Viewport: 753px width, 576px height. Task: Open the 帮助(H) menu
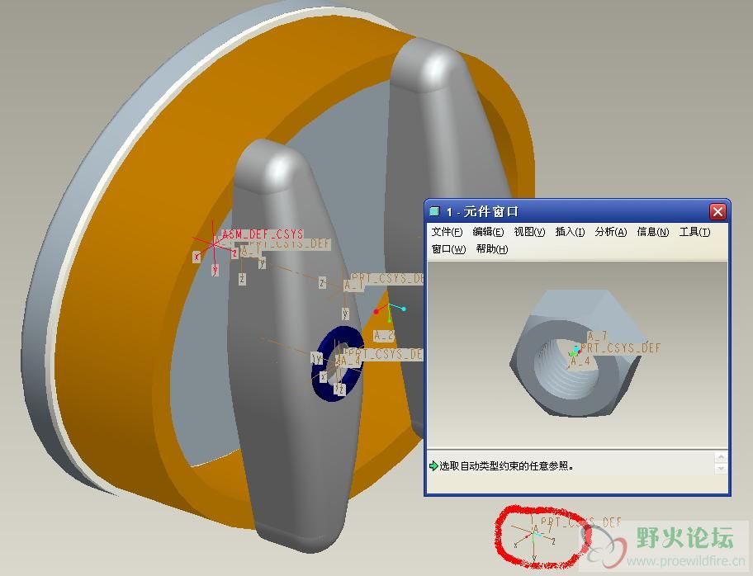point(492,249)
